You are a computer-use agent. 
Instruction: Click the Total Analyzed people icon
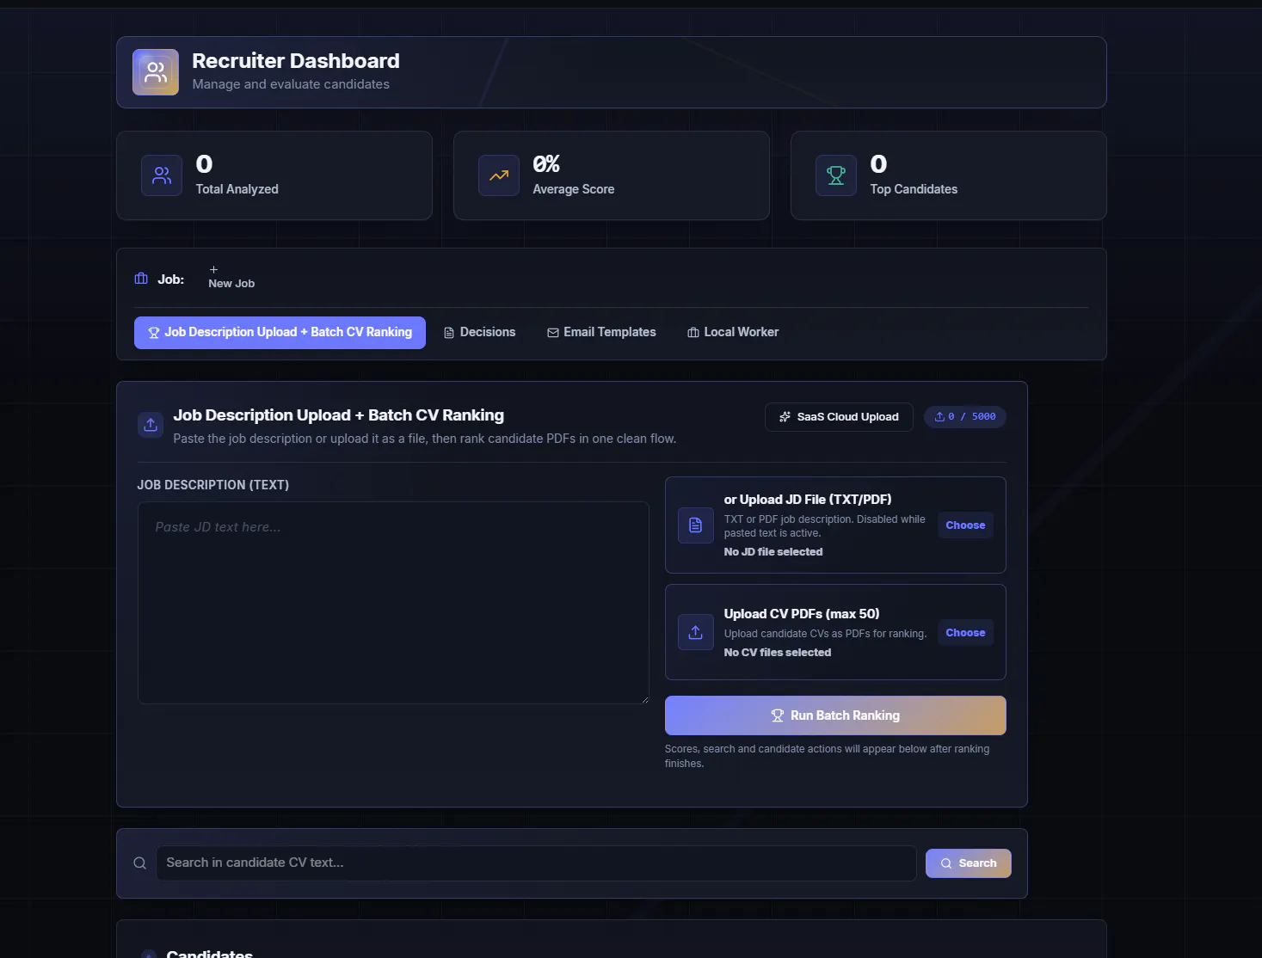(x=162, y=175)
